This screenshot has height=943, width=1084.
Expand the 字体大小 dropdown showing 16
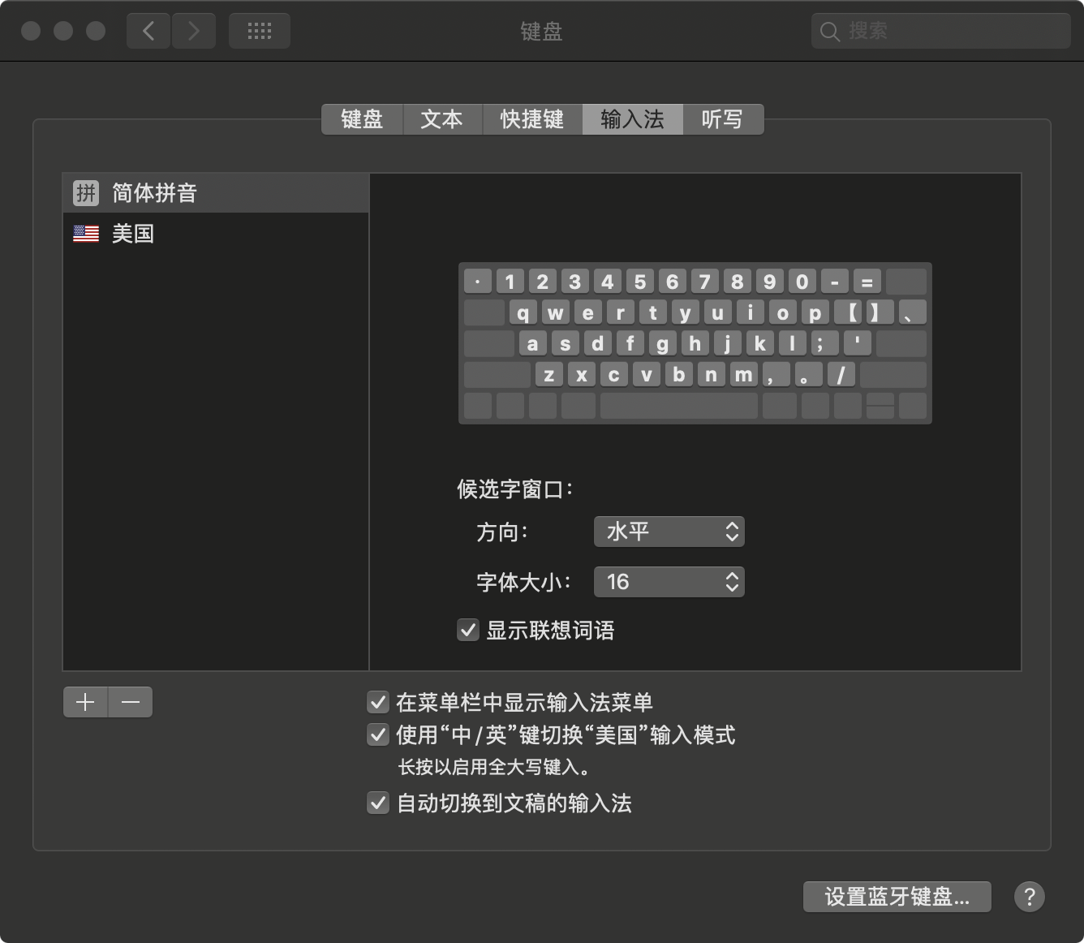669,582
